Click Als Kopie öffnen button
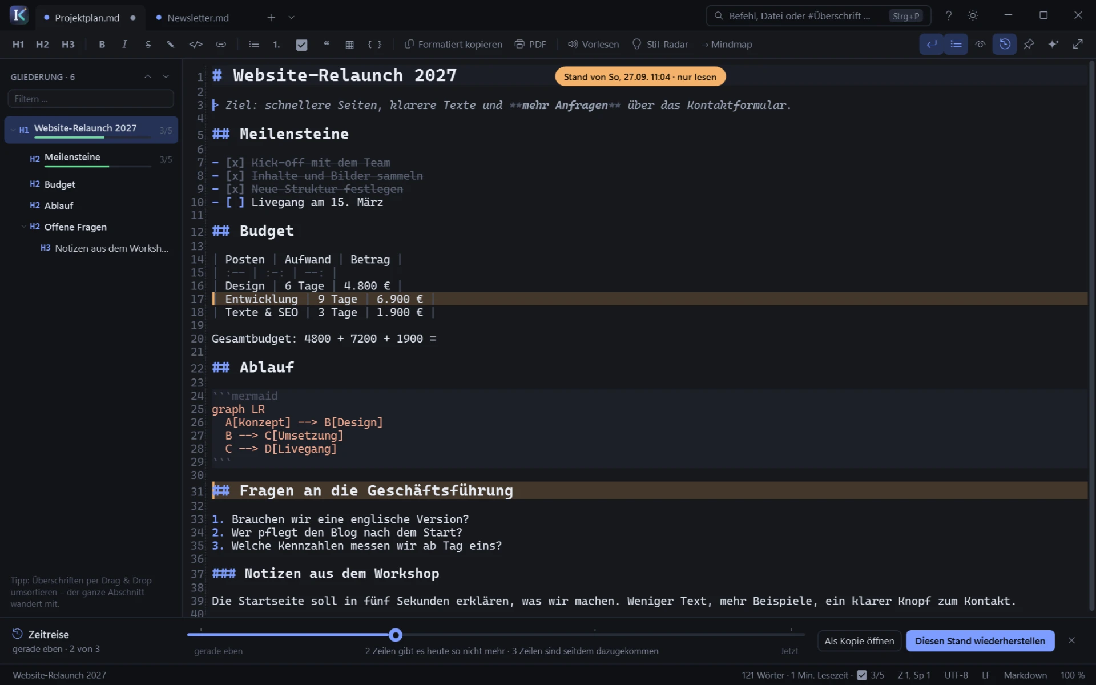The width and height of the screenshot is (1096, 685). tap(859, 641)
